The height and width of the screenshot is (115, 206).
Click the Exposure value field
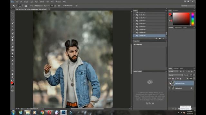click(x=52, y=6)
